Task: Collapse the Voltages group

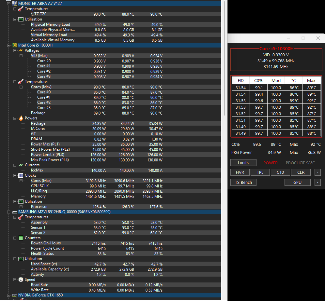Action: (15, 50)
